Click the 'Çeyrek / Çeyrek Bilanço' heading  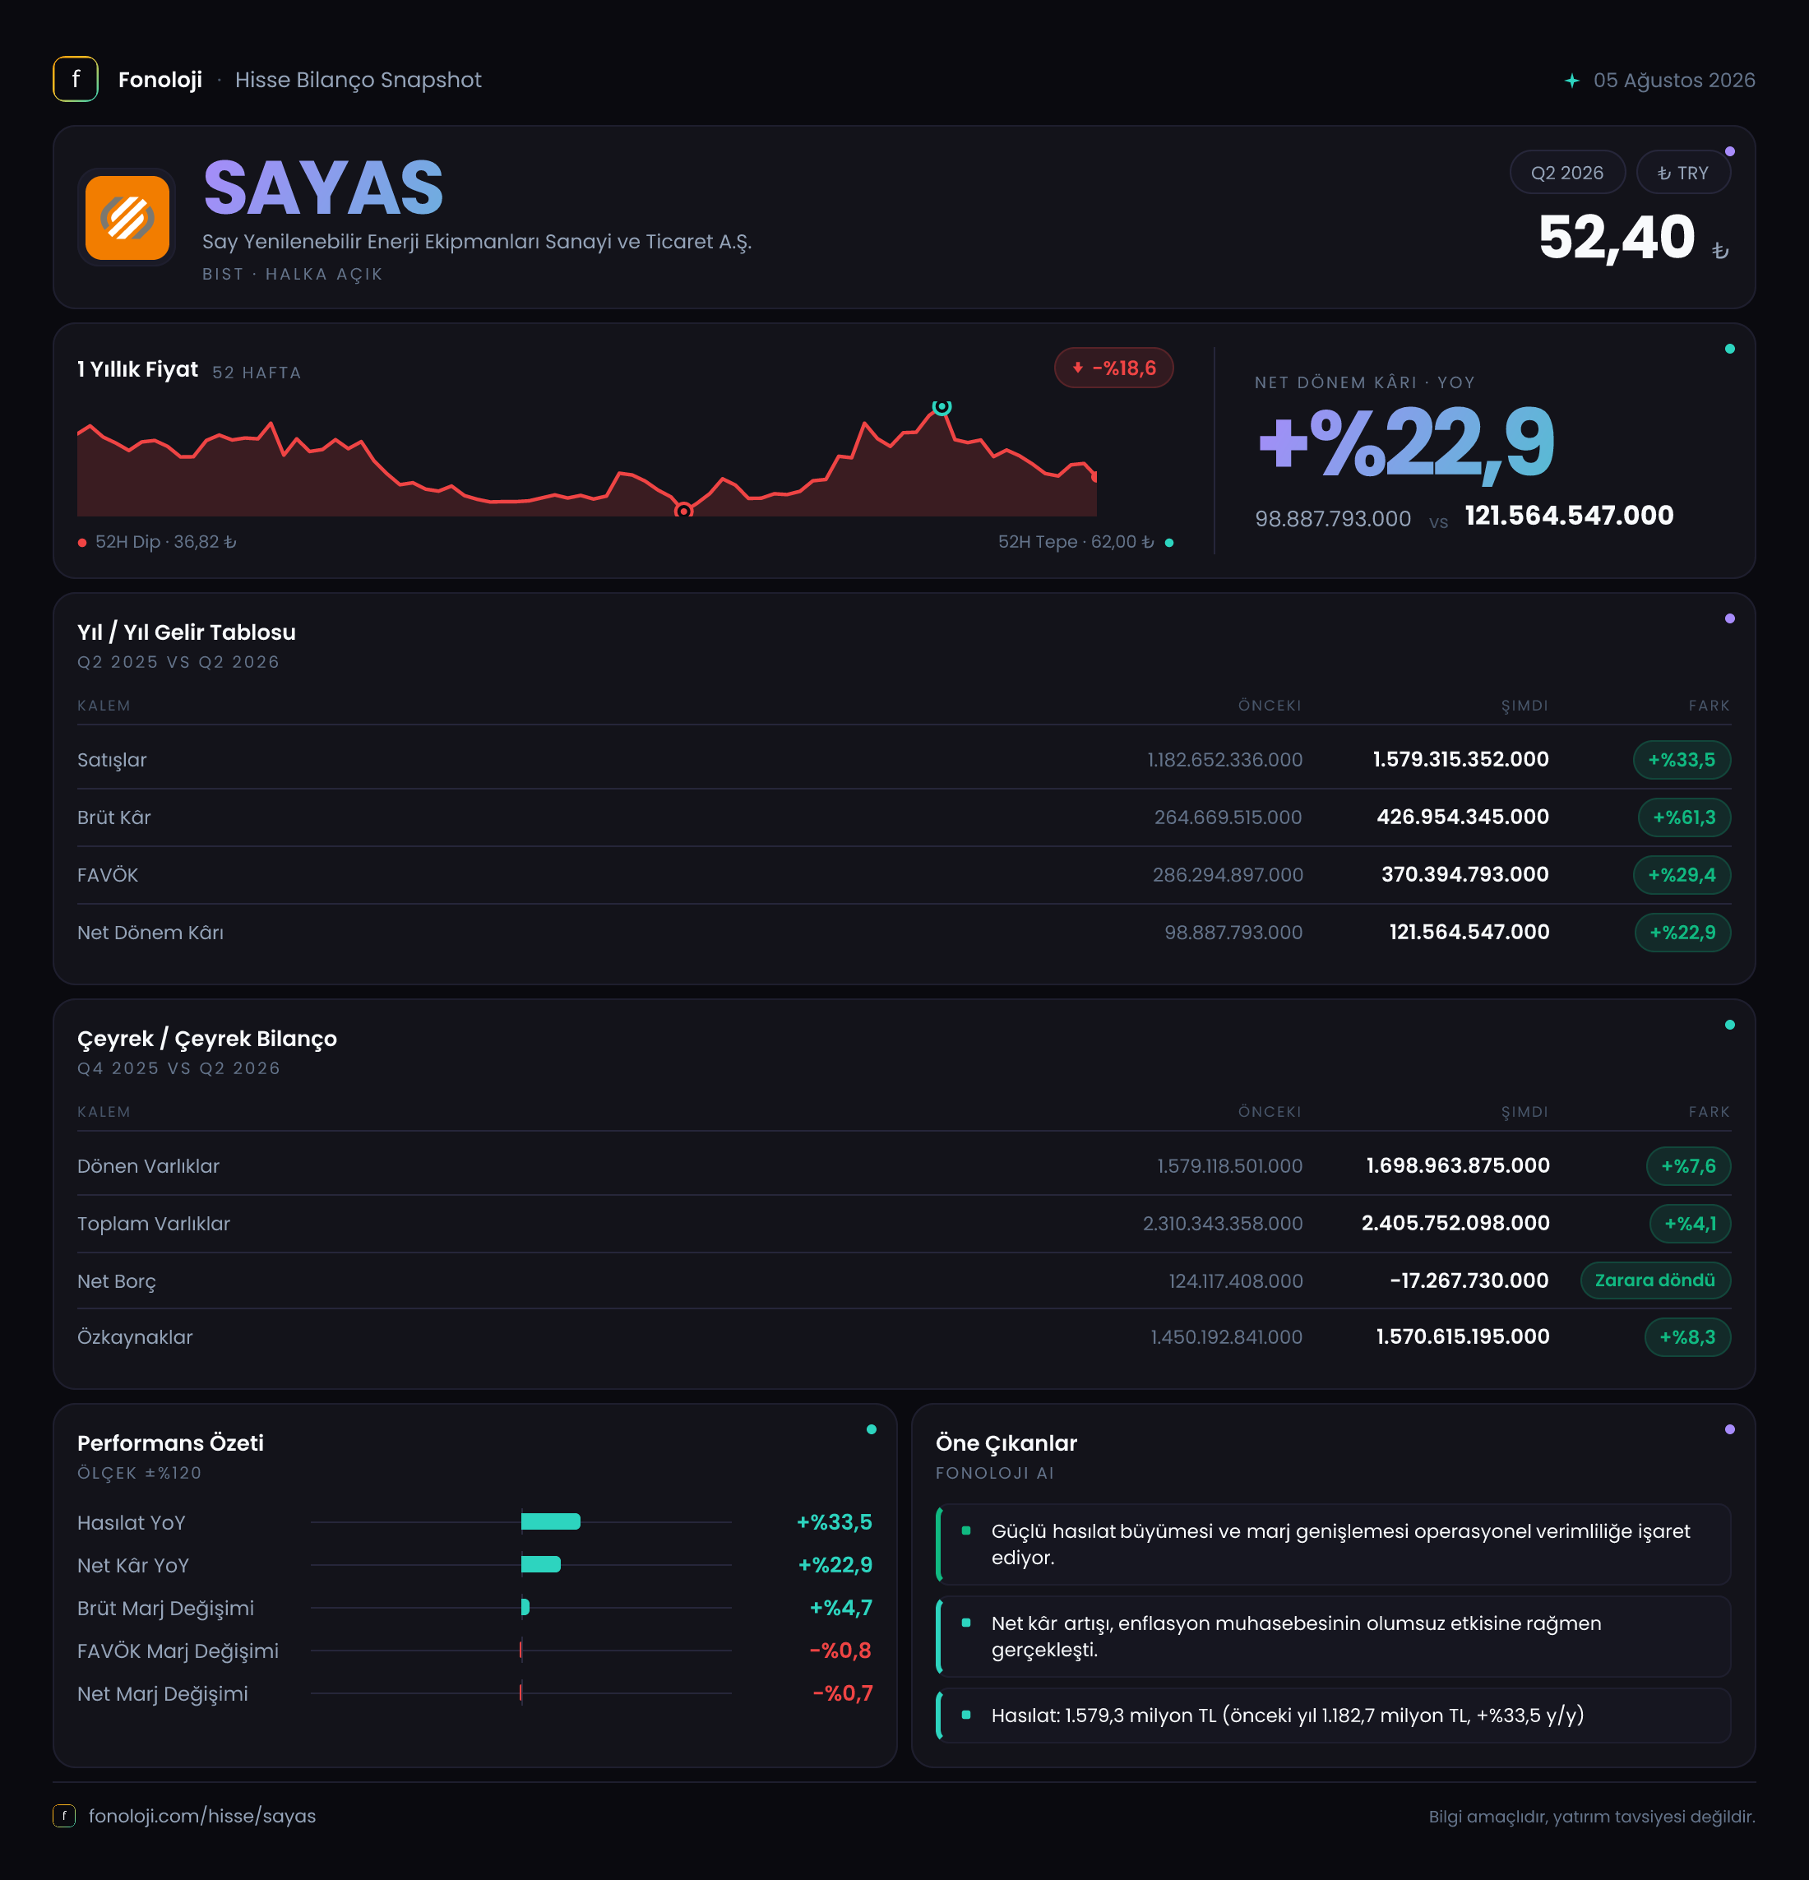207,1039
